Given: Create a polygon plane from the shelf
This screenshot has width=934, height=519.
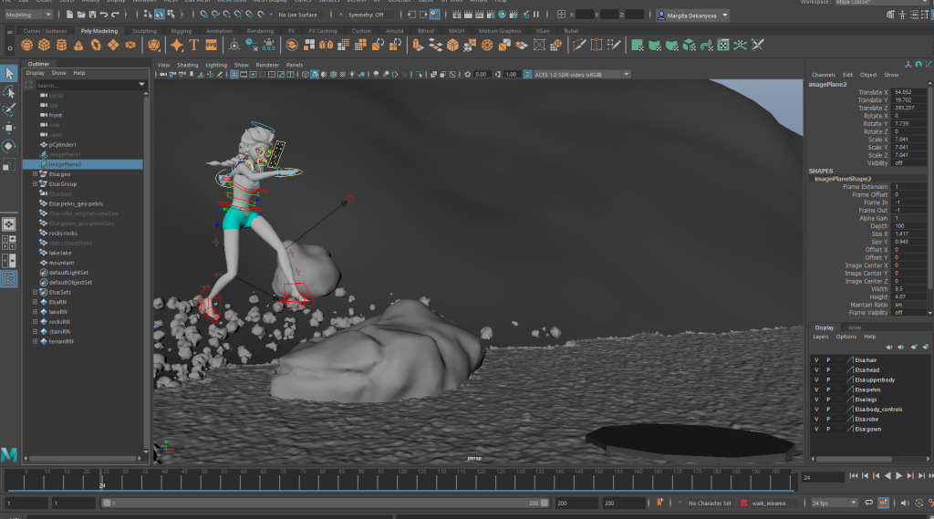Looking at the screenshot, I should pos(113,46).
